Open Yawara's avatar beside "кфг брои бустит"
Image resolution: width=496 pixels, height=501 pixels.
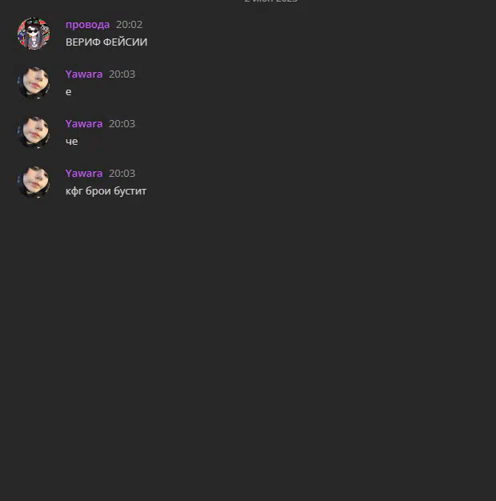(x=34, y=182)
